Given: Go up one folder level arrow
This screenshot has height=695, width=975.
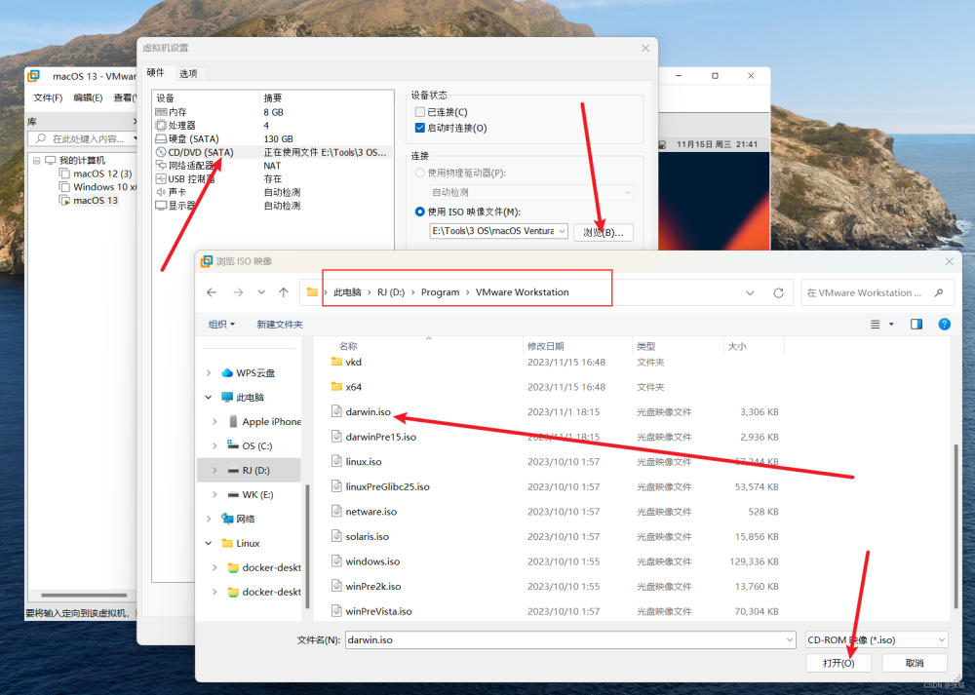Looking at the screenshot, I should point(284,292).
